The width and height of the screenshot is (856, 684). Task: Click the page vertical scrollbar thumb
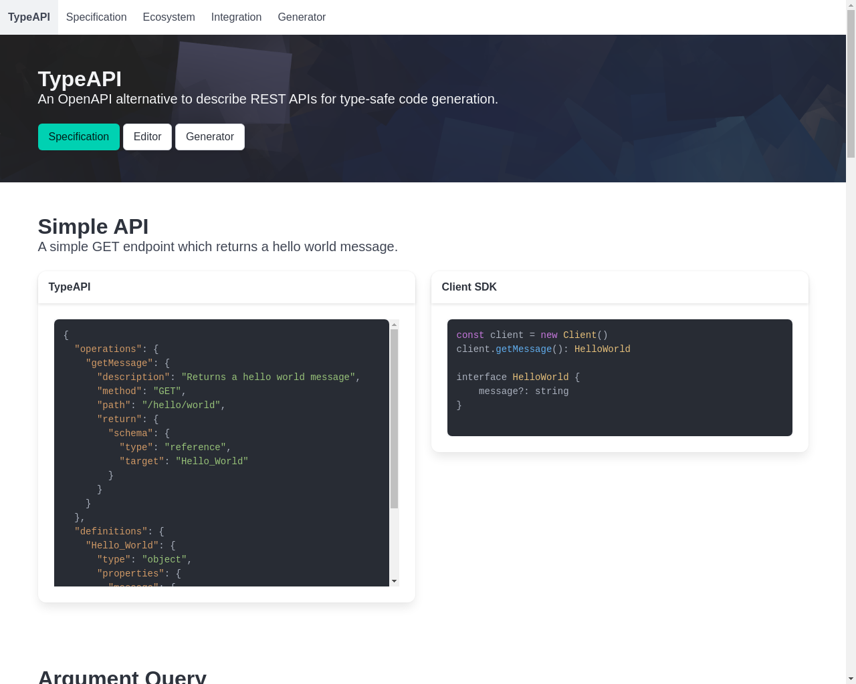click(x=851, y=84)
